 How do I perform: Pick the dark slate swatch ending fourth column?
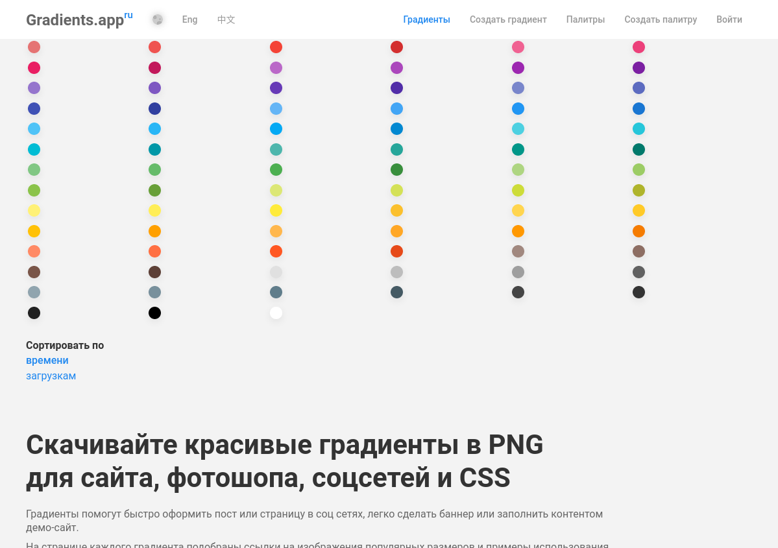click(397, 292)
